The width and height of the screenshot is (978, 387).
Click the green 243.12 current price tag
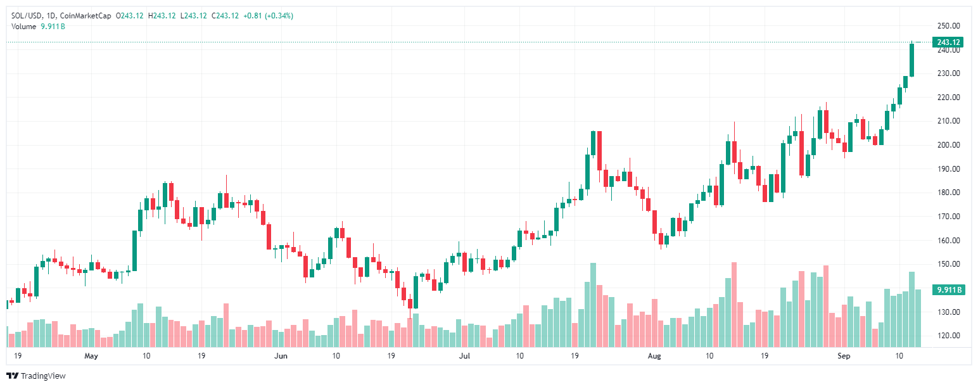pyautogui.click(x=948, y=42)
